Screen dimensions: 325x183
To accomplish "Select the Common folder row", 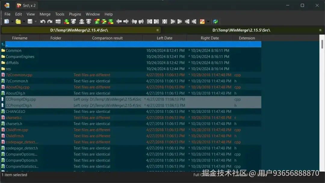I will coord(131,50).
